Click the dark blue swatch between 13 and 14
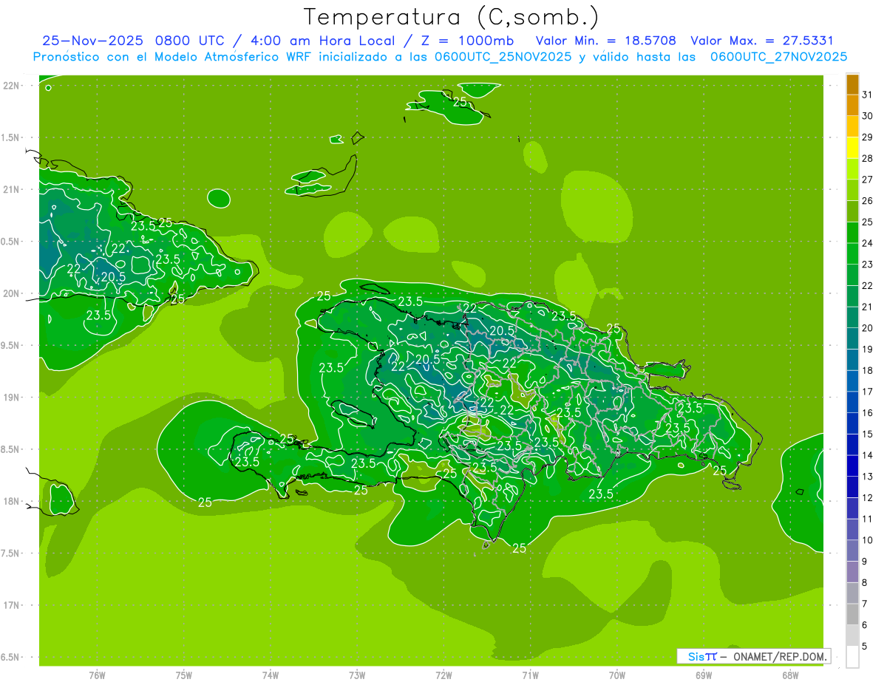The height and width of the screenshot is (685, 887). point(852,466)
